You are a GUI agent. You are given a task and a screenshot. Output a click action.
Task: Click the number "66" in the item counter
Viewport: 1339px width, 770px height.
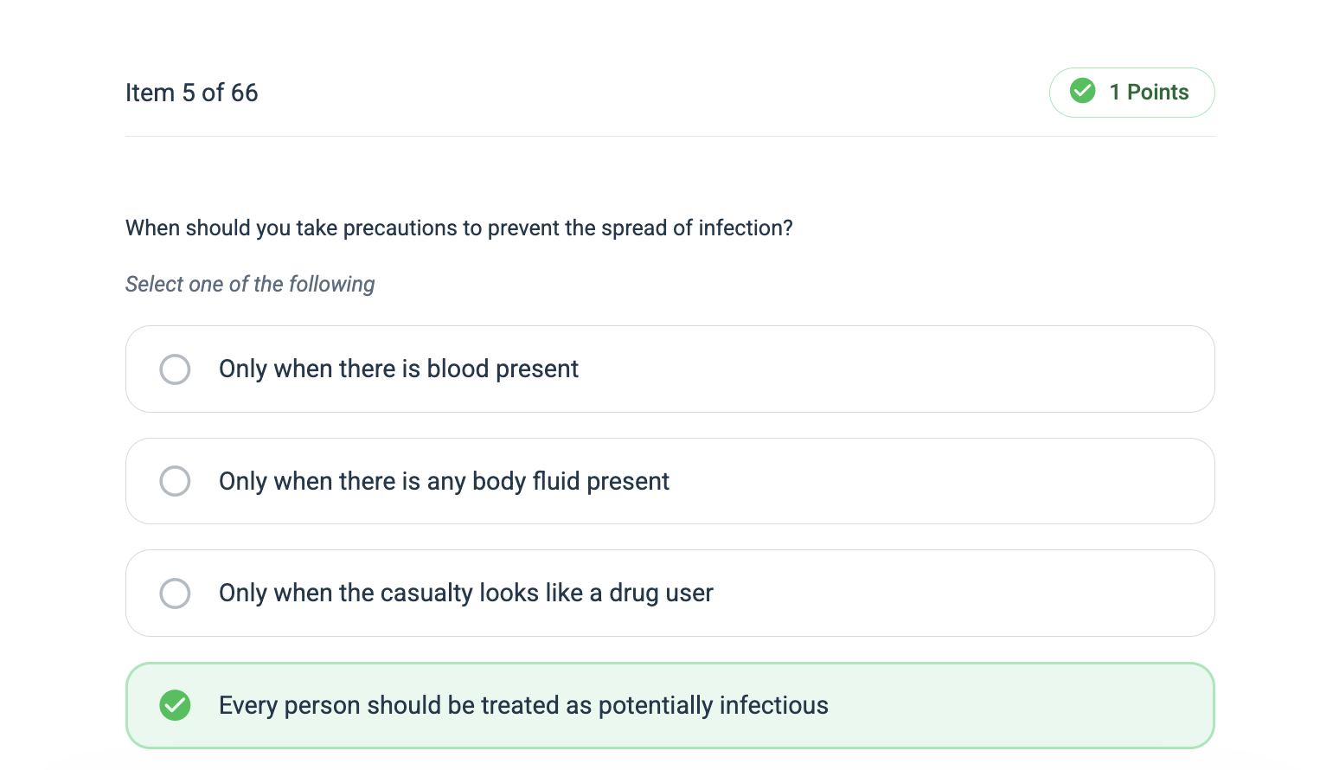(x=244, y=93)
